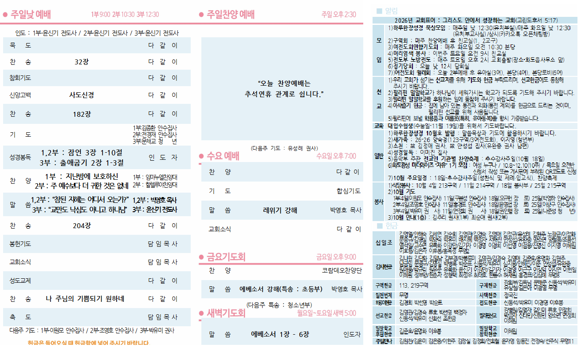Select the 에베소서 1장 - 6장 text
Image resolution: width=585 pixels, height=352 pixels.
click(x=280, y=334)
